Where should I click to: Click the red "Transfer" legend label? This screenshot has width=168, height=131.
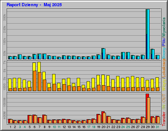[x=164, y=119]
